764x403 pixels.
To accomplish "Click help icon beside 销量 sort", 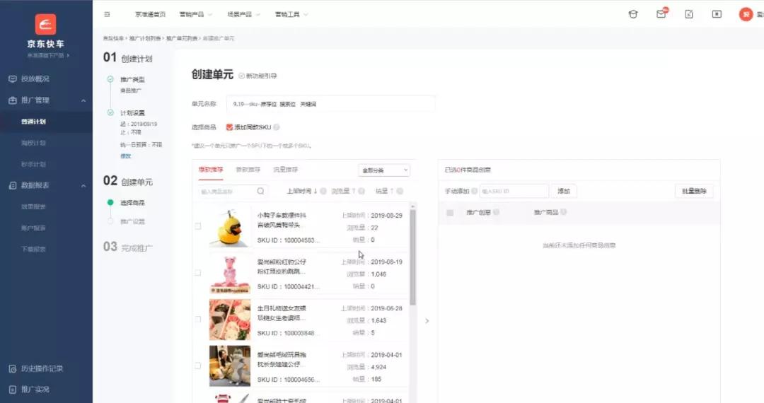I will coord(400,192).
